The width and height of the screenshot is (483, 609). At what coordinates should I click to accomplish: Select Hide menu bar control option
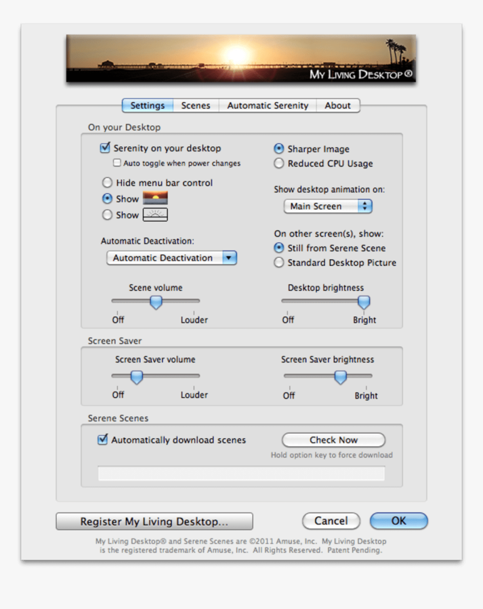[x=107, y=183]
